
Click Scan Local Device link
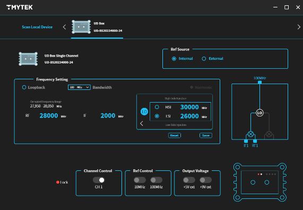(x=37, y=27)
